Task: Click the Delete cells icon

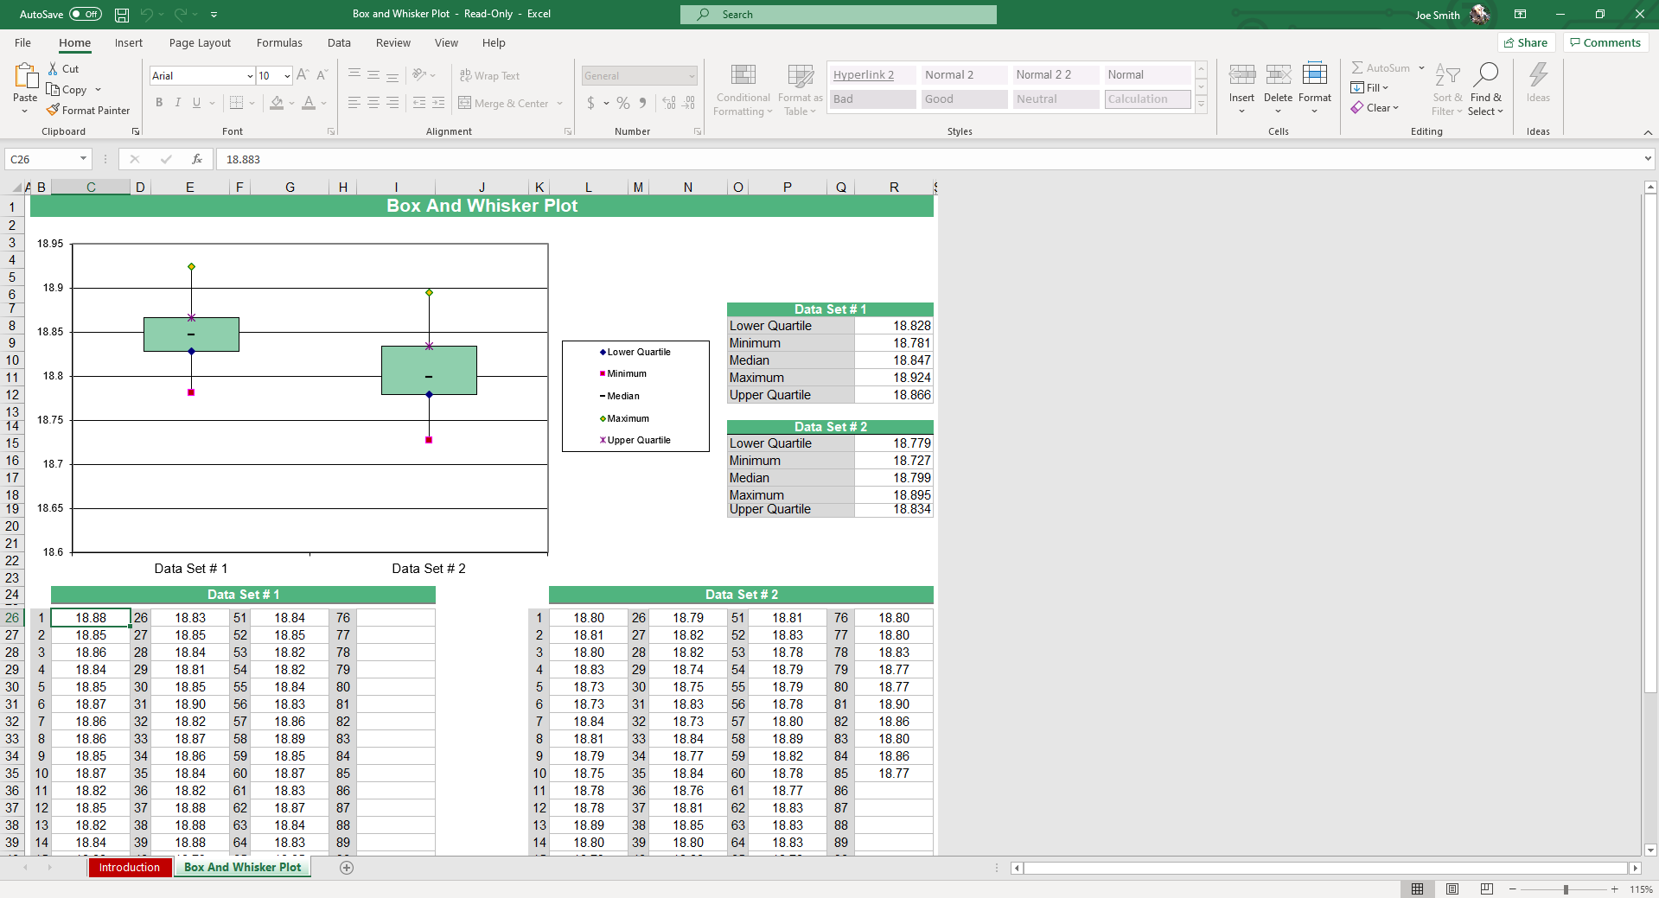Action: coord(1278,75)
